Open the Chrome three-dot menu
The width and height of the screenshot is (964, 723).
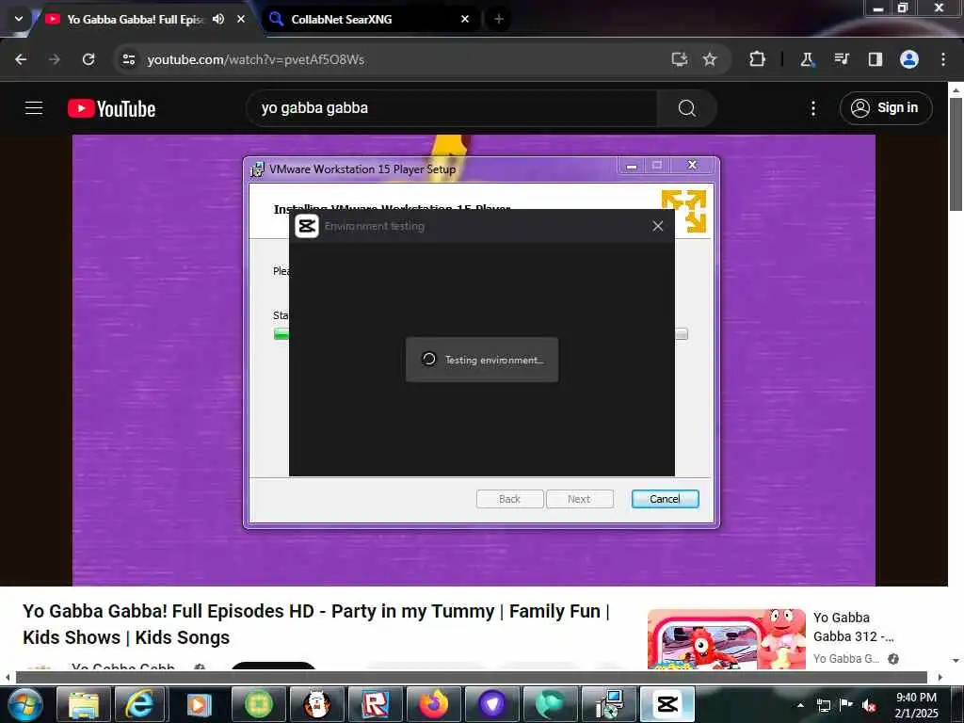point(943,59)
